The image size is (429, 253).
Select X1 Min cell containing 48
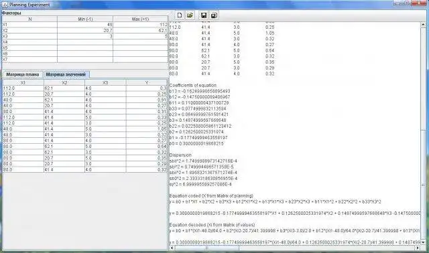[x=85, y=25]
